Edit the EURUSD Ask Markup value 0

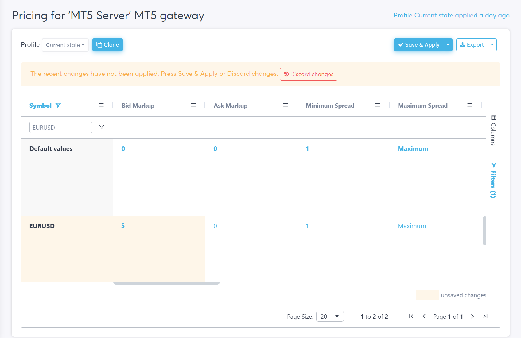coord(215,226)
